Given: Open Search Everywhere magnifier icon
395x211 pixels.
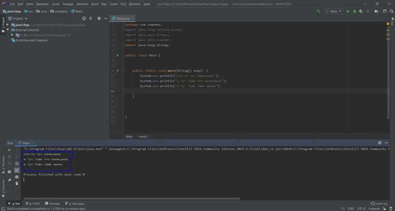Looking at the screenshot, I should tap(392, 12).
